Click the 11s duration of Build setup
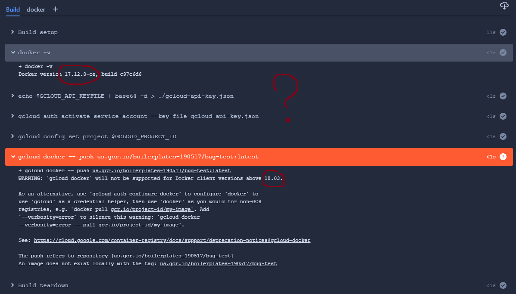The height and width of the screenshot is (294, 516). click(491, 32)
